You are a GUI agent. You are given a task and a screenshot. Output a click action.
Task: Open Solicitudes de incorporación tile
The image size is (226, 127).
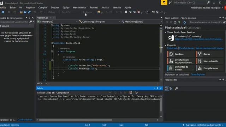coord(181,61)
